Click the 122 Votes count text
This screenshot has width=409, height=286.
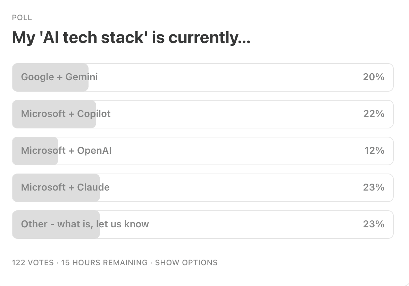pos(33,262)
